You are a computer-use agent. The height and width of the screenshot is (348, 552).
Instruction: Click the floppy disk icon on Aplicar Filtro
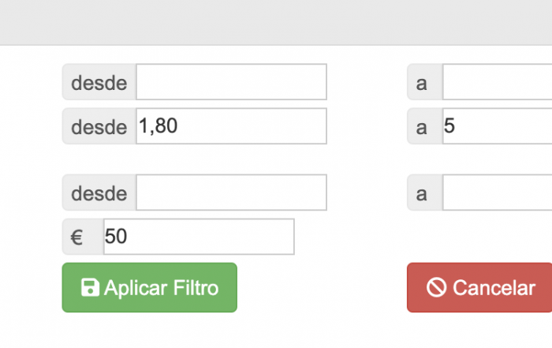point(90,288)
